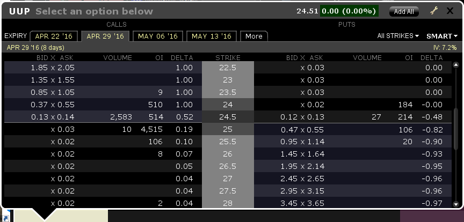Image resolution: width=464 pixels, height=222 pixels.
Task: Select put bid/ask 2.45 x 2.65
Action: [302, 179]
